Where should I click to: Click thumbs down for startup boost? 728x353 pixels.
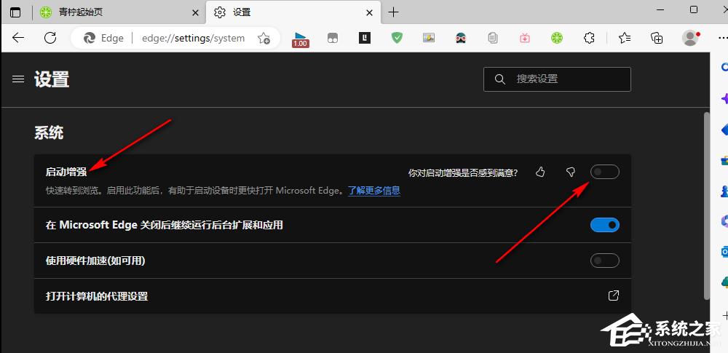[x=571, y=172]
